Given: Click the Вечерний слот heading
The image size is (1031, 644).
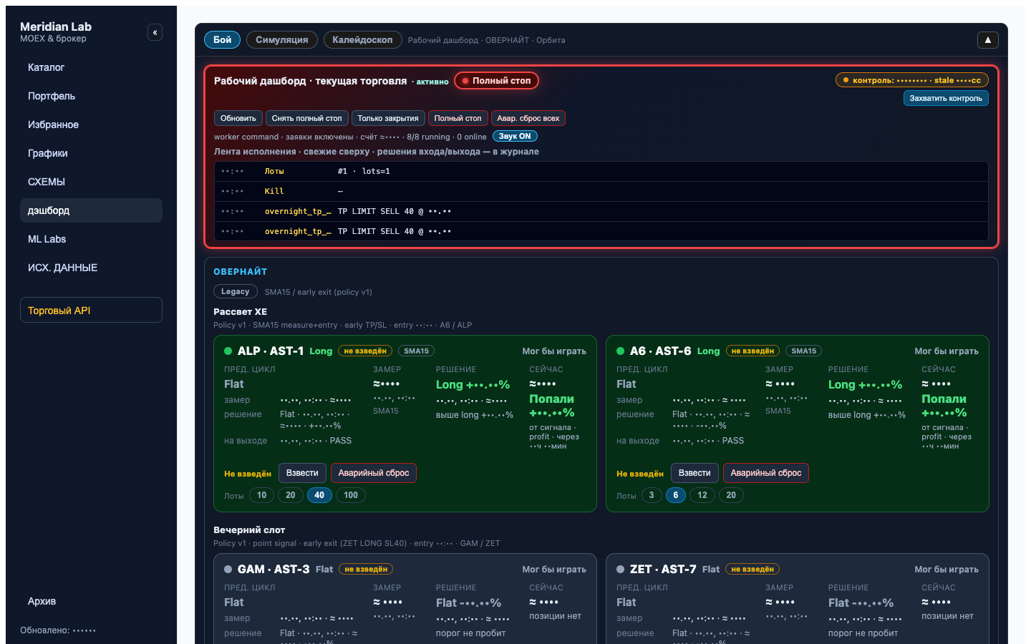Looking at the screenshot, I should coord(249,530).
